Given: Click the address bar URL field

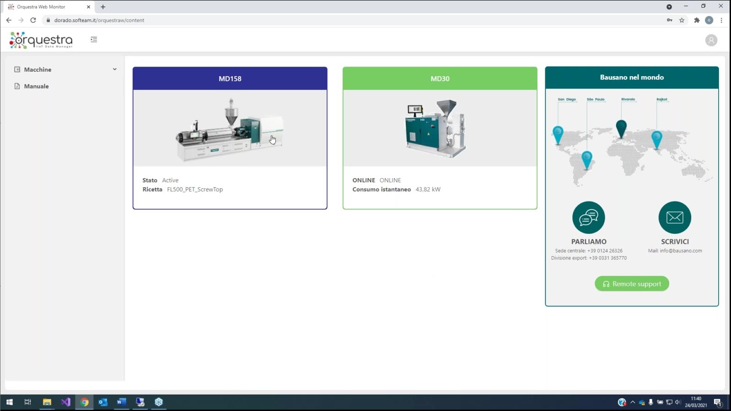Looking at the screenshot, I should pyautogui.click(x=352, y=20).
